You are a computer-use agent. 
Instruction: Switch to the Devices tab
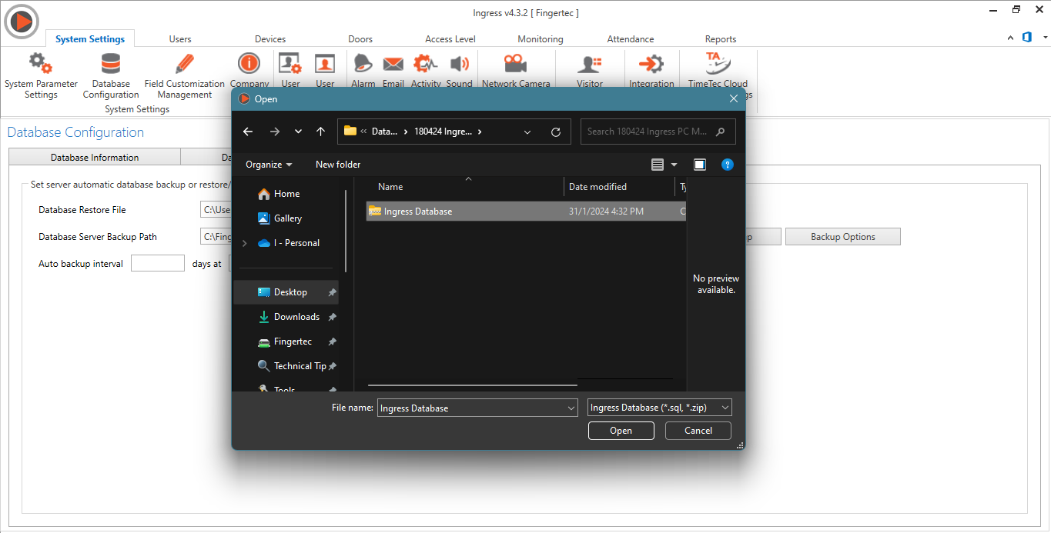pyautogui.click(x=270, y=39)
